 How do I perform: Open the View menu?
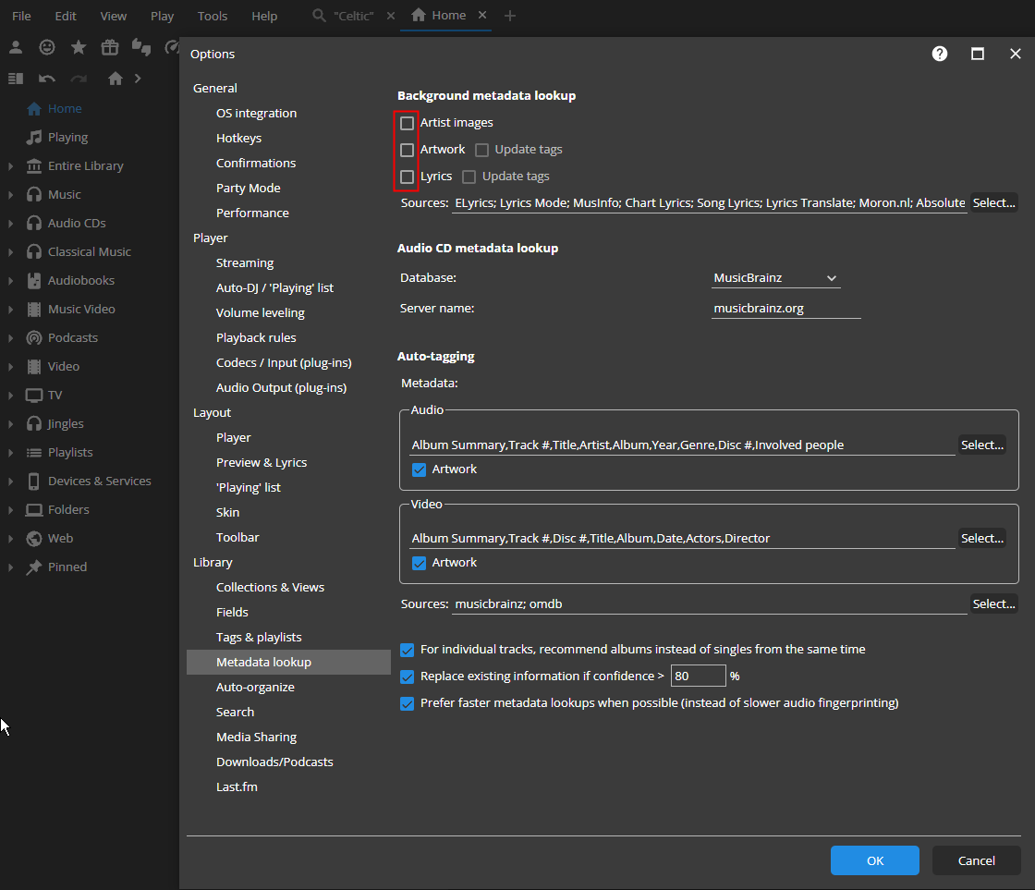click(x=114, y=16)
